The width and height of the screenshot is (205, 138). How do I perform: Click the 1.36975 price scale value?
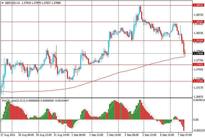click(x=199, y=97)
